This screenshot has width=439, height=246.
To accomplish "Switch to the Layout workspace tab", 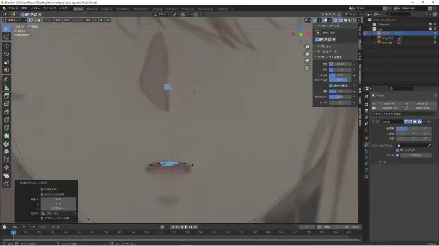I will coord(78,9).
